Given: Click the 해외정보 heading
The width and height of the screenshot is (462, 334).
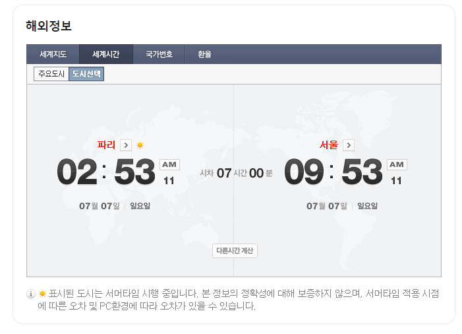Looking at the screenshot, I should (x=49, y=26).
